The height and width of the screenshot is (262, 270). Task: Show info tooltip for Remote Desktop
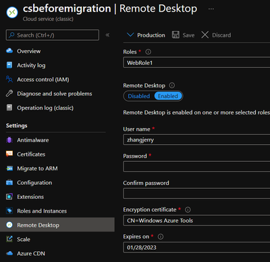[x=172, y=85]
